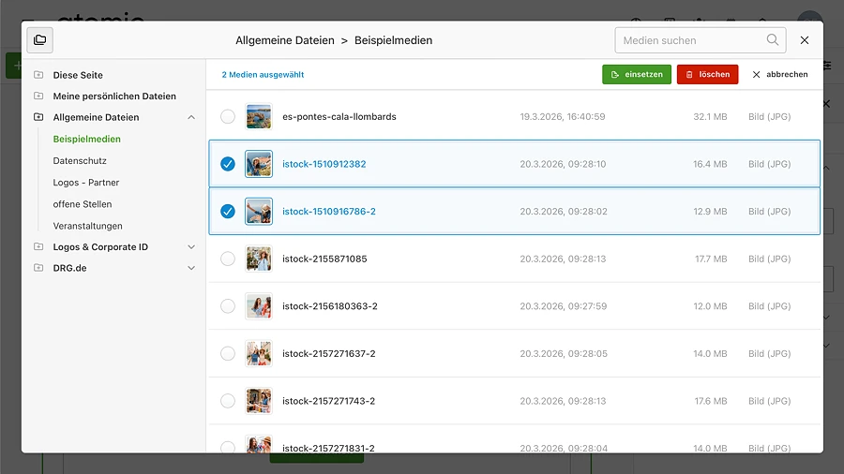
Task: Click folder icon beside DRG.de
Action: [x=38, y=268]
